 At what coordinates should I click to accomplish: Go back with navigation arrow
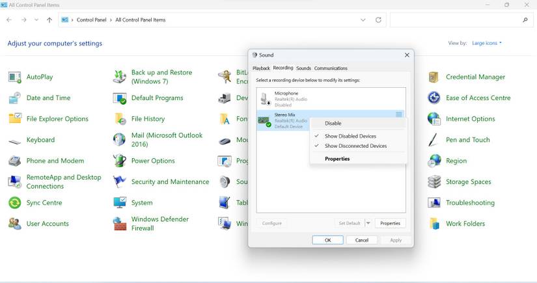[9, 20]
